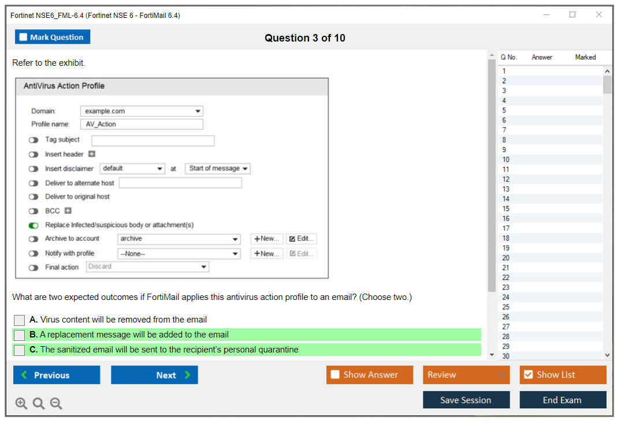Select answer option A checkbox
The width and height of the screenshot is (621, 424).
pyautogui.click(x=20, y=320)
